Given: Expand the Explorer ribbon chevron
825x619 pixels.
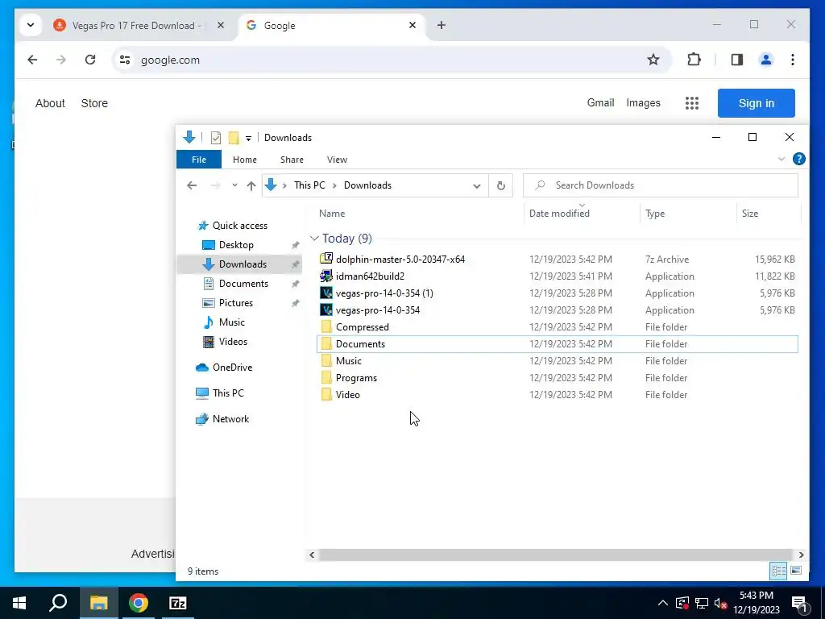Looking at the screenshot, I should 781,159.
